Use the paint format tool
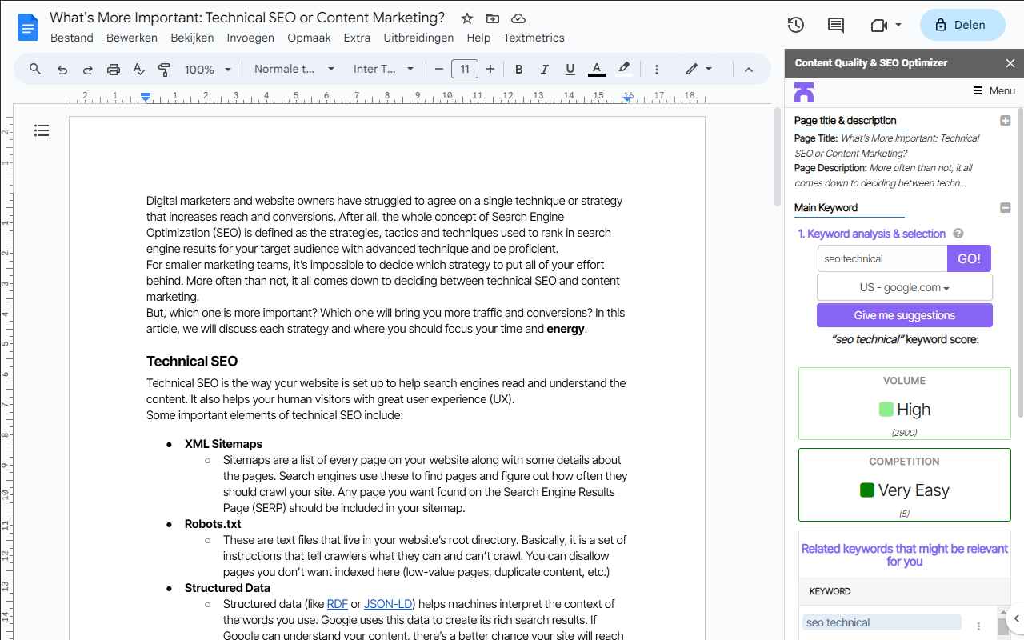This screenshot has width=1024, height=640. (x=164, y=69)
